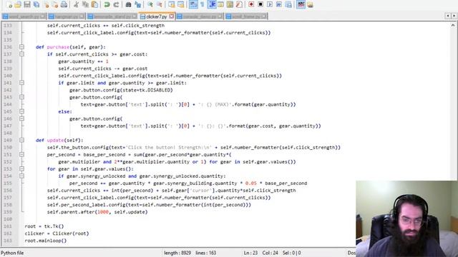Open a file using the folder icon
458x257 pixels.
pyautogui.click(x=18, y=5)
